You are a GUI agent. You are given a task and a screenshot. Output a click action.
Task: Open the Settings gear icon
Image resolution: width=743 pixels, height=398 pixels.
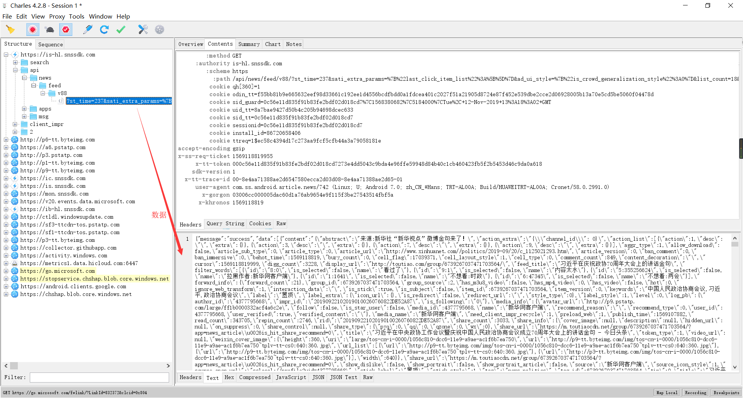click(x=159, y=29)
